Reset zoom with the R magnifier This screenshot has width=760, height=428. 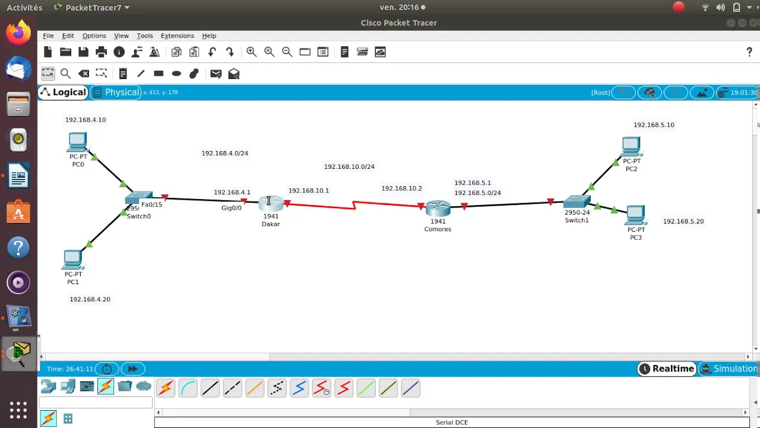(270, 52)
